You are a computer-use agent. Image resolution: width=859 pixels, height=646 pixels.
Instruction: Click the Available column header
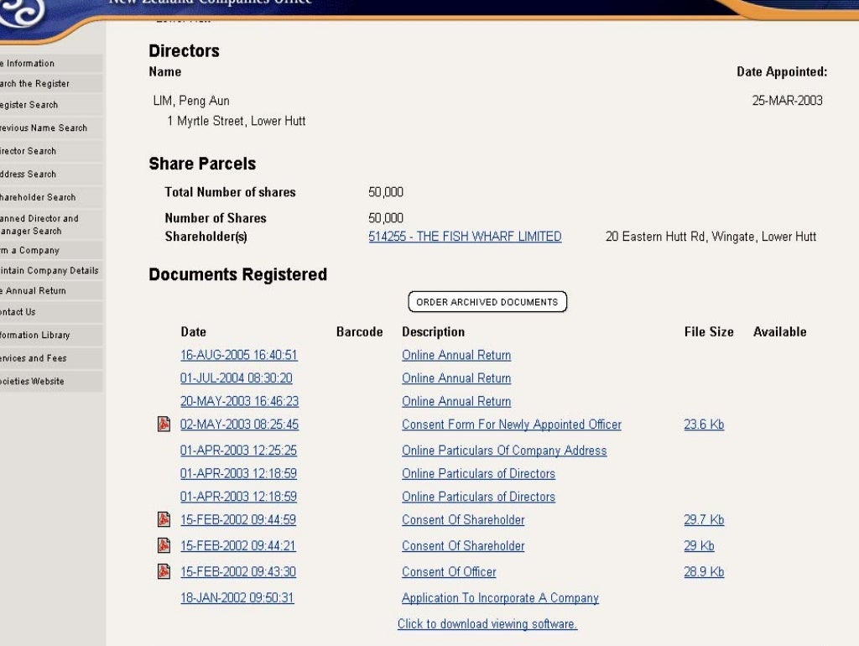pos(779,331)
